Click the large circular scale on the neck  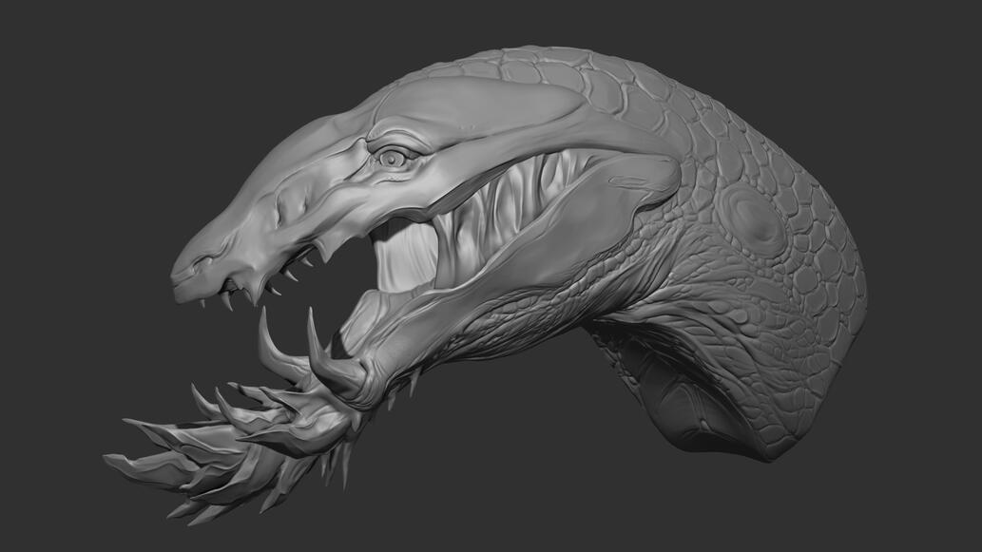(x=750, y=215)
